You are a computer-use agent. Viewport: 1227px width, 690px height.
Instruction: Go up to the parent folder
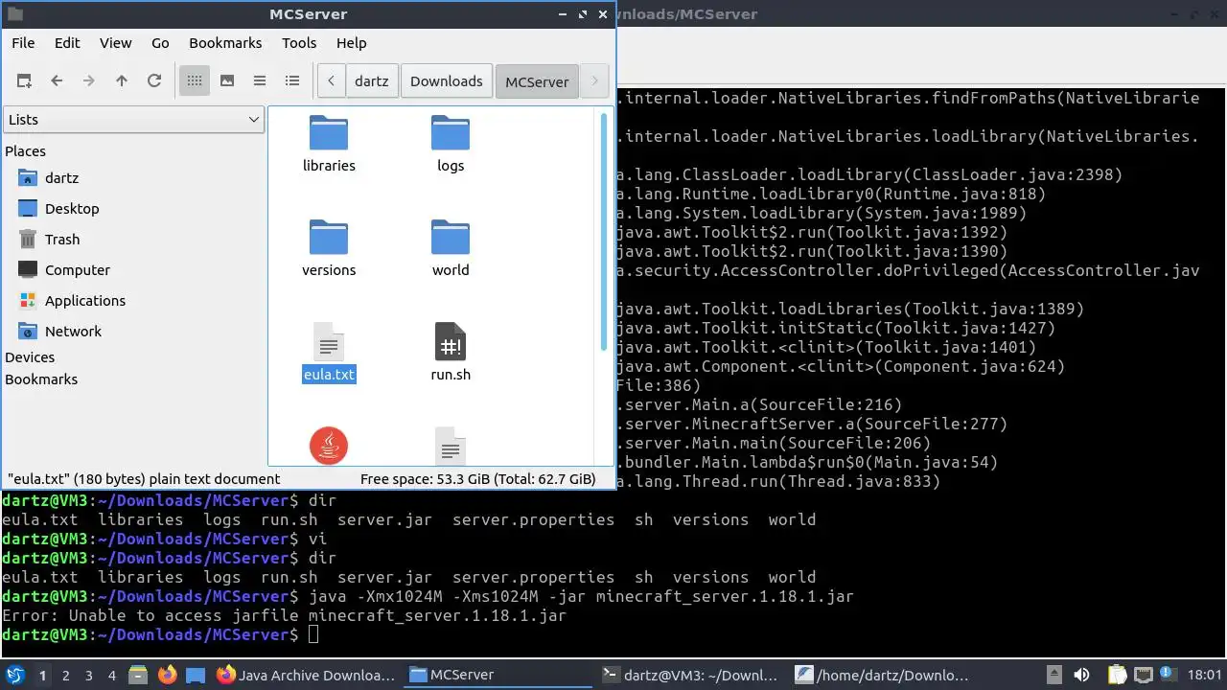[x=122, y=81]
